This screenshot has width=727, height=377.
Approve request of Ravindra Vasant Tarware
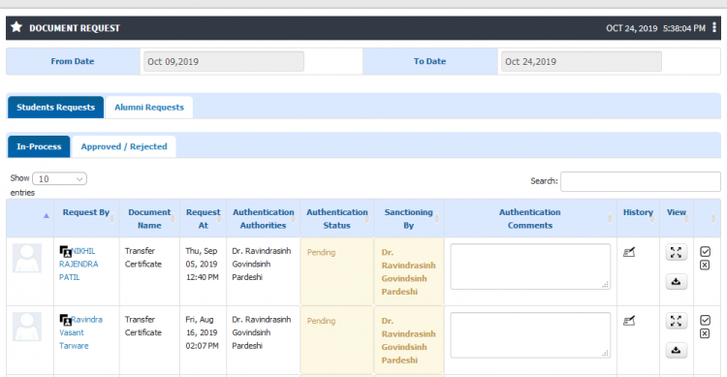coord(705,320)
